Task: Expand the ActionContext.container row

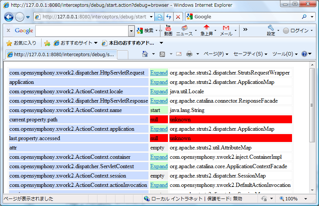Action: pos(159,157)
